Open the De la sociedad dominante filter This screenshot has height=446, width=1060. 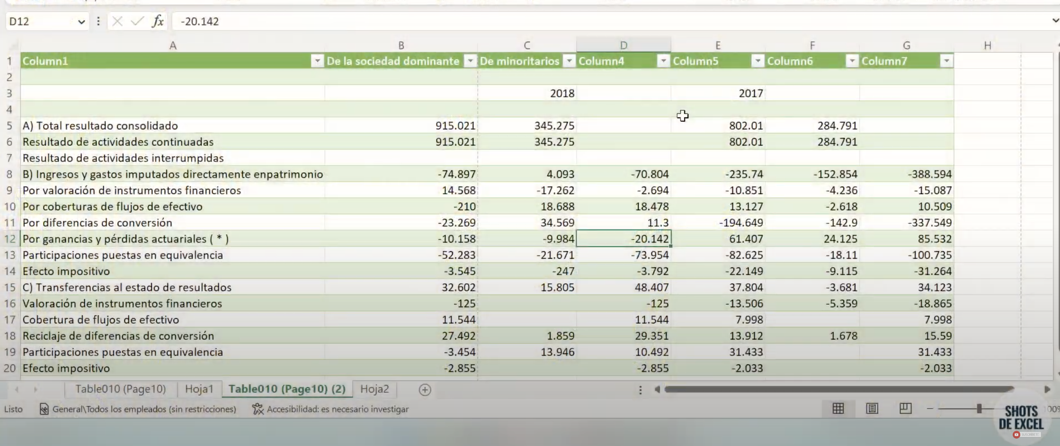[x=470, y=61]
